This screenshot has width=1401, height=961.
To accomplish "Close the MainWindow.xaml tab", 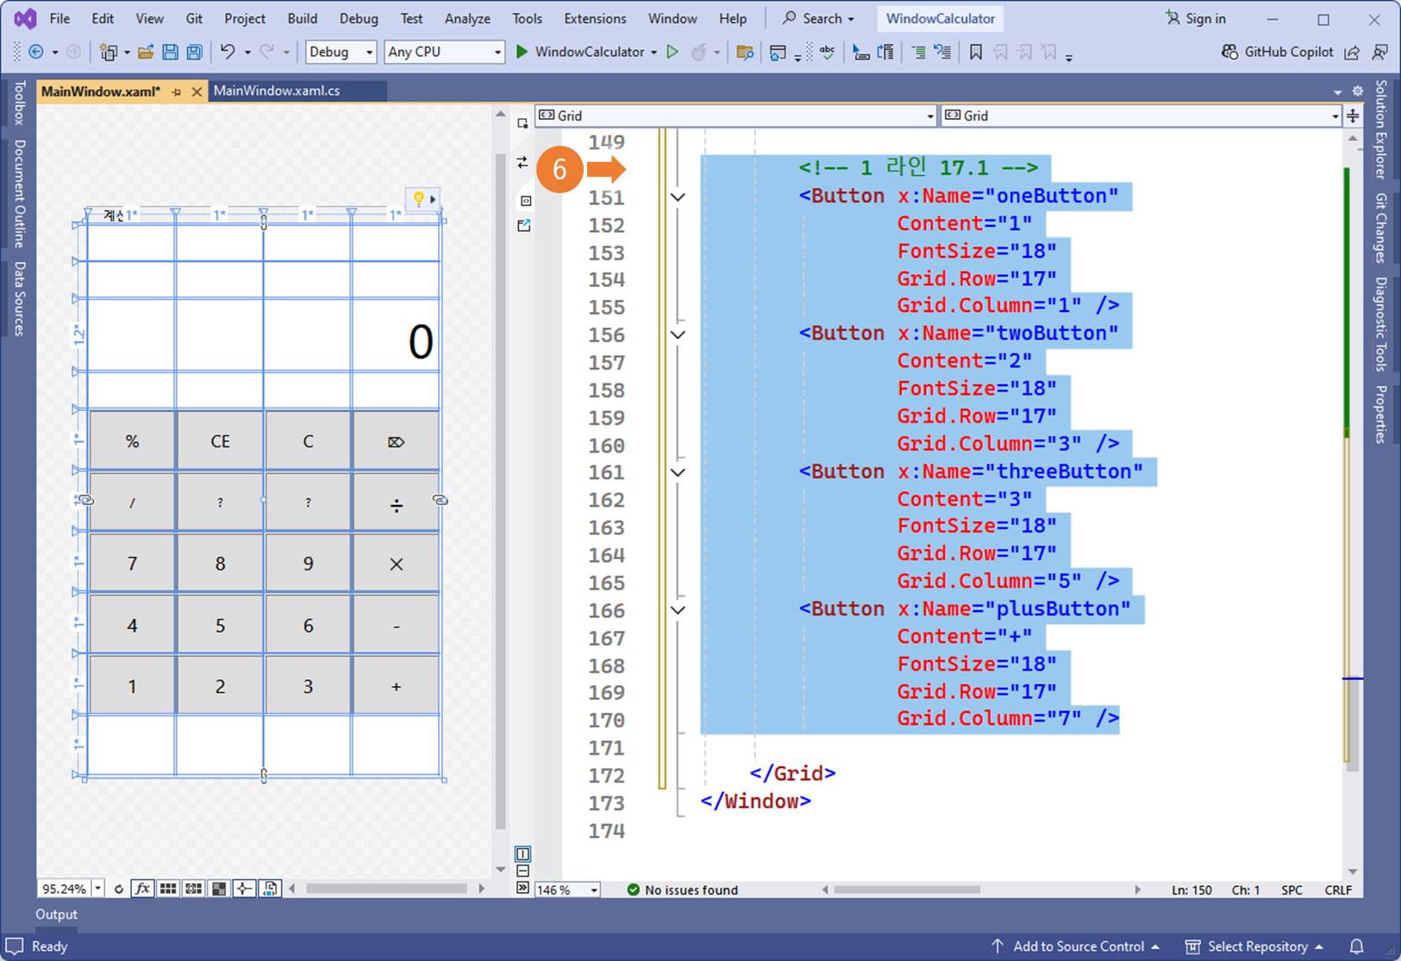I will [197, 91].
